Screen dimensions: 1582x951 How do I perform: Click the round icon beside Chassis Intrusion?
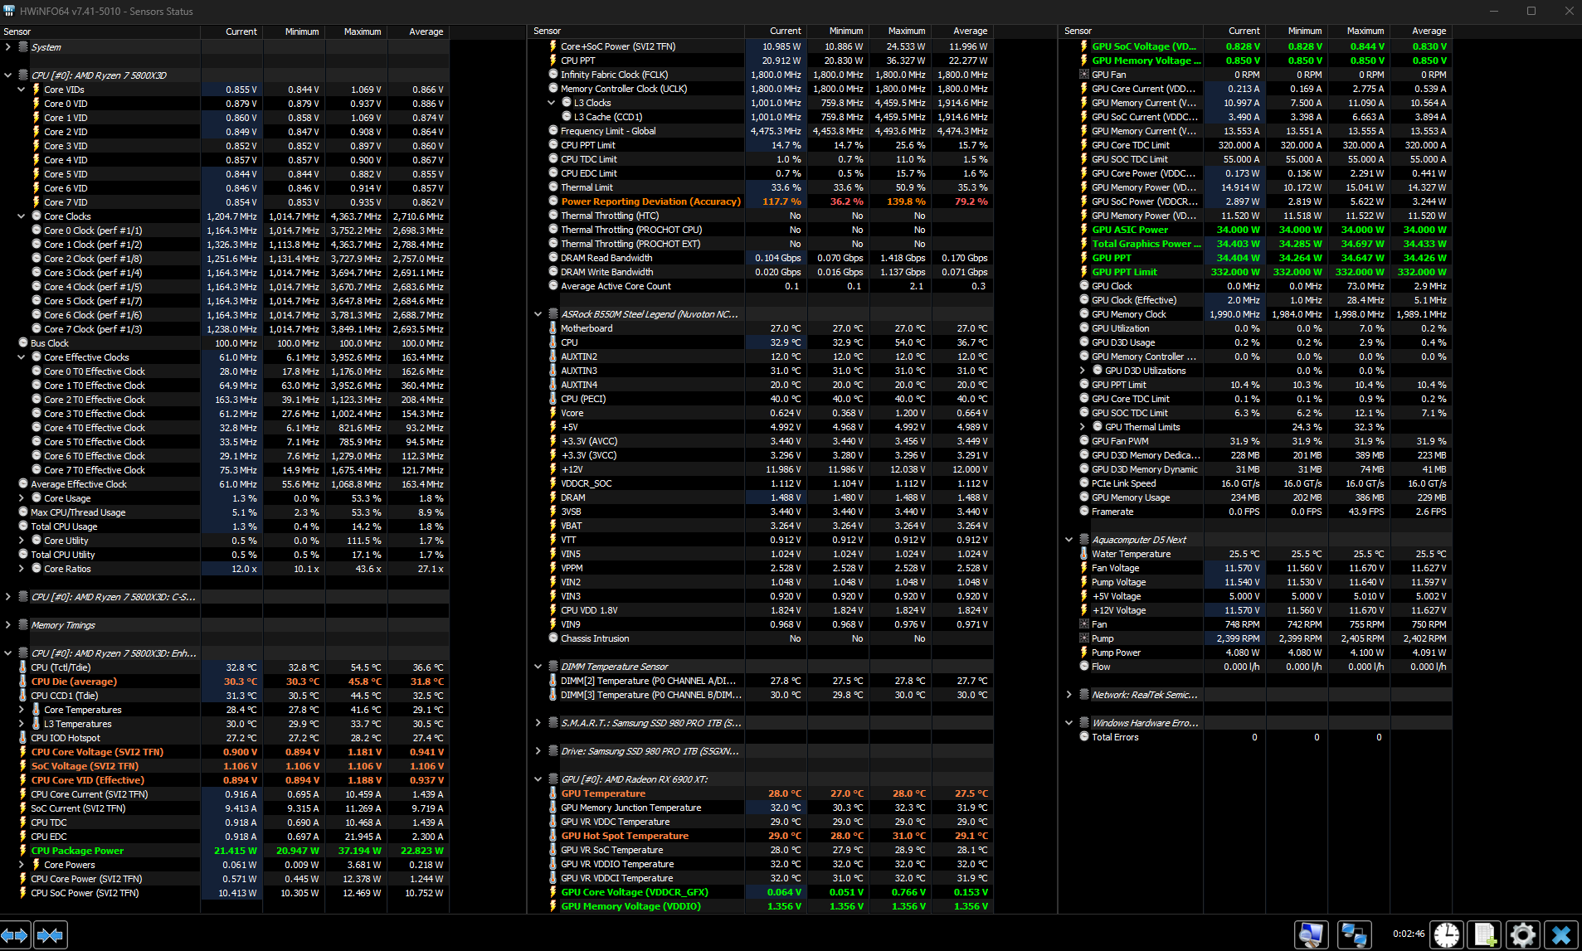click(553, 638)
